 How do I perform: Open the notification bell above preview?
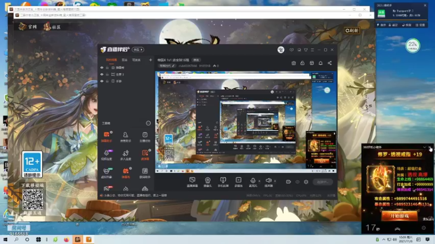320,63
